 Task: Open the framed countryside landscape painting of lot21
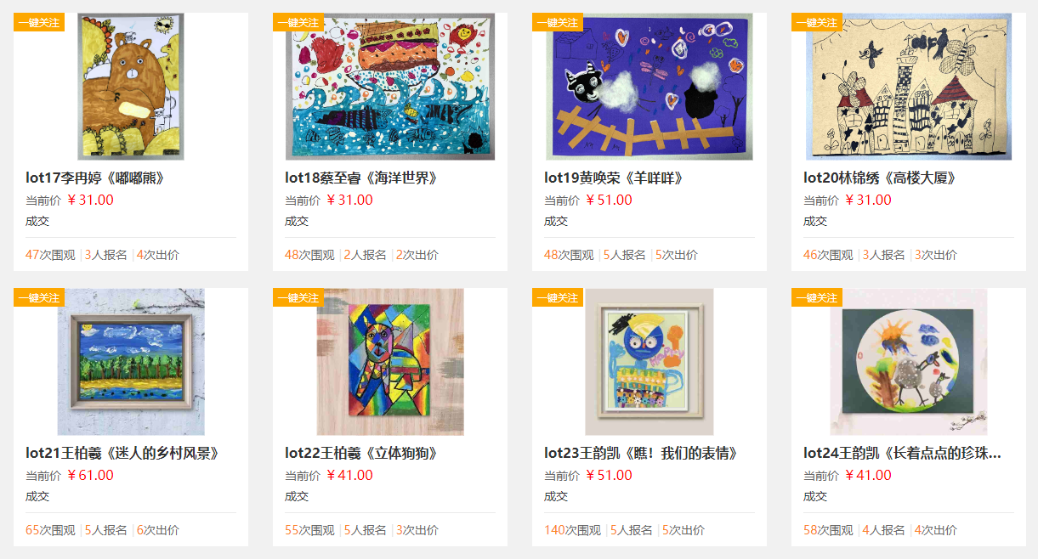(131, 362)
